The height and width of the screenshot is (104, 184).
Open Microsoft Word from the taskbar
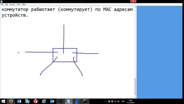19,101
